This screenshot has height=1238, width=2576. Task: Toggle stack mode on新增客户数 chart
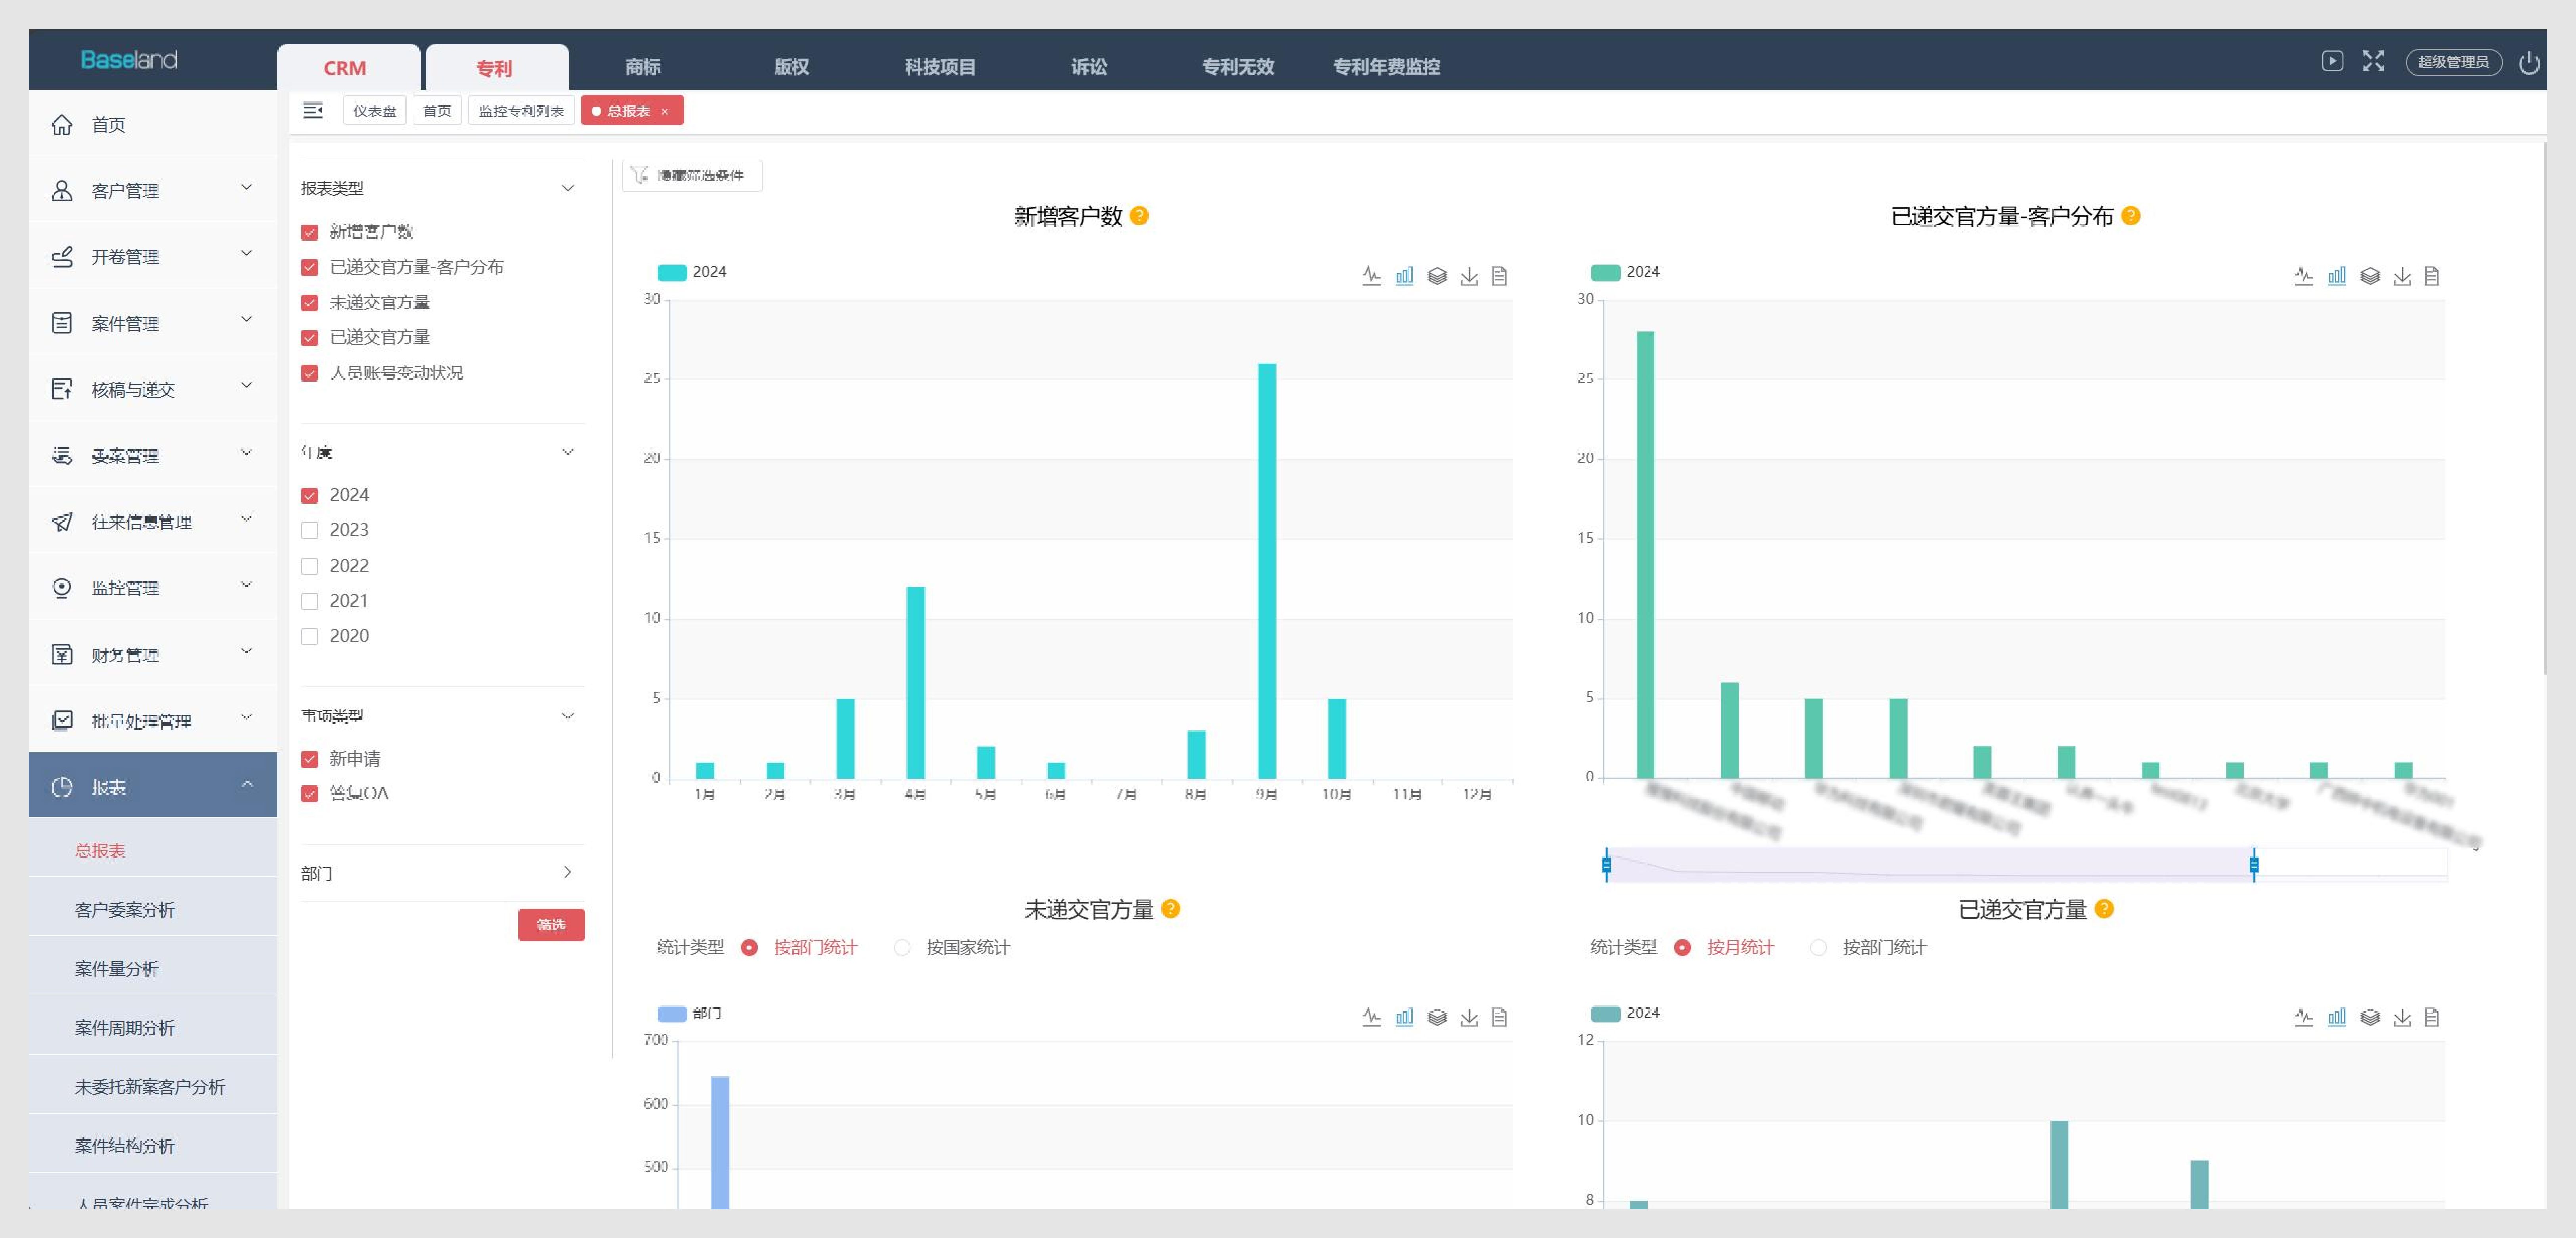click(1437, 276)
